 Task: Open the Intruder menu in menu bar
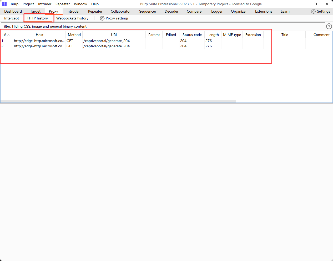click(45, 4)
